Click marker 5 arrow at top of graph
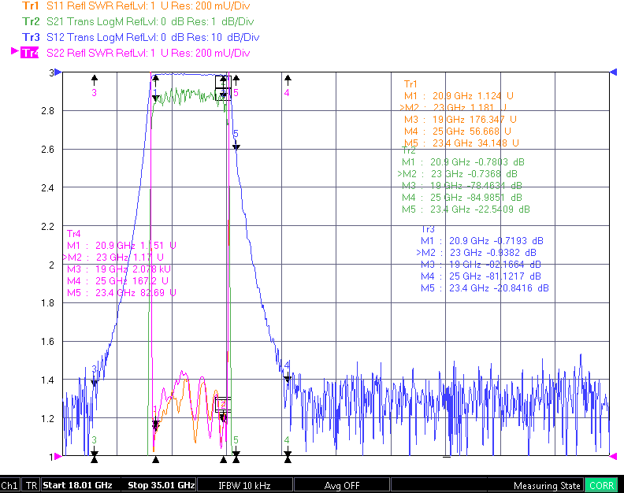Image resolution: width=624 pixels, height=493 pixels. coord(236,80)
